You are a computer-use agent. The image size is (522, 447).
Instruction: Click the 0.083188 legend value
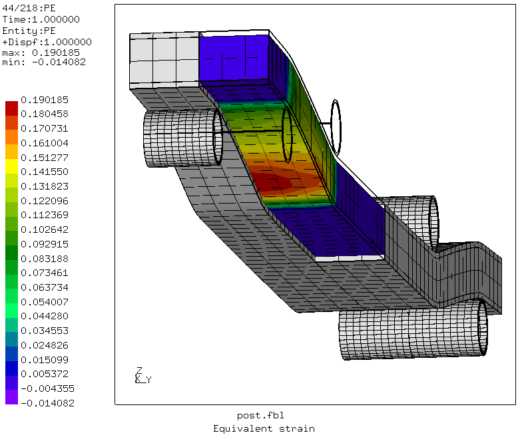45,258
